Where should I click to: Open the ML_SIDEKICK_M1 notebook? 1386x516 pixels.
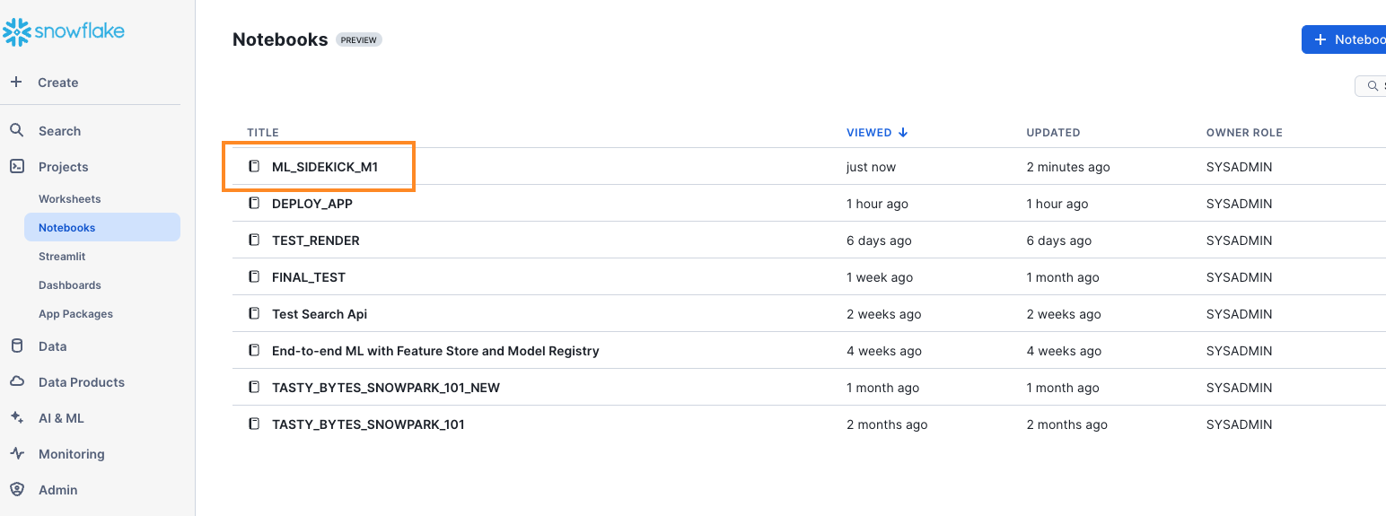[324, 167]
